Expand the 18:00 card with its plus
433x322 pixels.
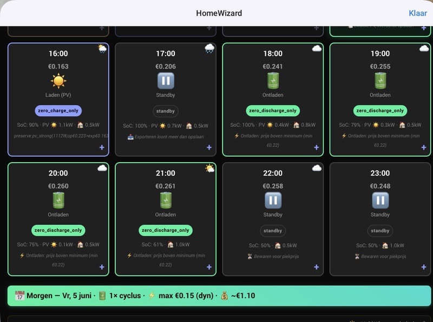tap(317, 147)
